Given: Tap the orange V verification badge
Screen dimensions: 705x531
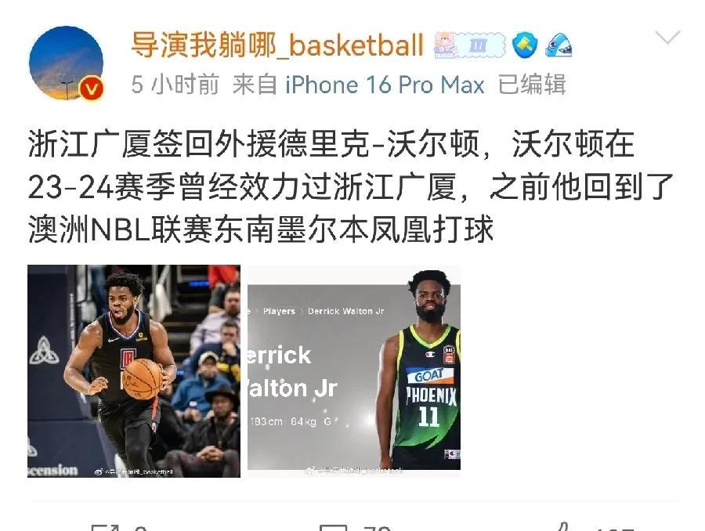Looking at the screenshot, I should pyautogui.click(x=92, y=89).
